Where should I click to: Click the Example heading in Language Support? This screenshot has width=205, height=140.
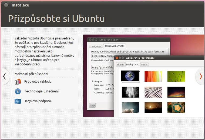pyautogui.click(x=97, y=81)
